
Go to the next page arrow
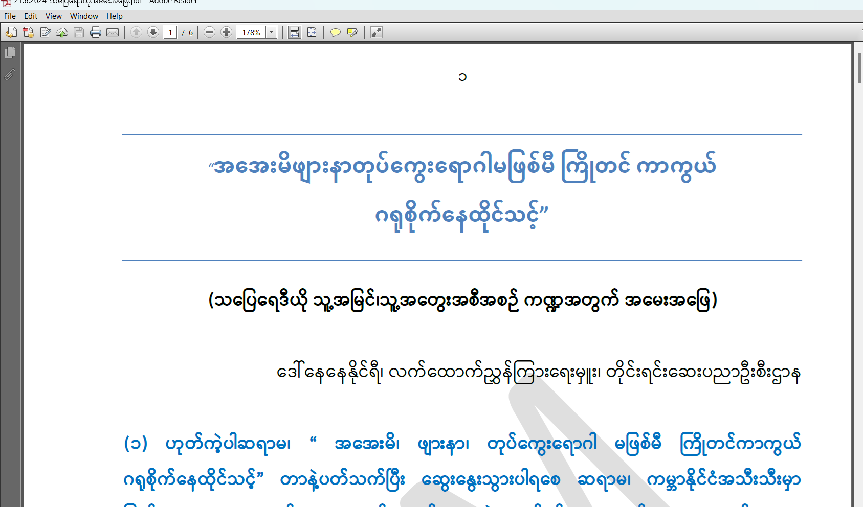[x=153, y=32]
